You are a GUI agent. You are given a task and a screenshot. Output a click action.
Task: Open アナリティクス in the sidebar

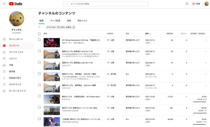[x=16, y=52]
